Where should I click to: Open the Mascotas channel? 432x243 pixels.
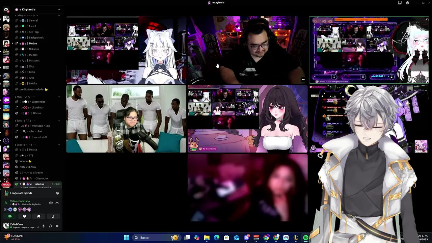[37, 60]
